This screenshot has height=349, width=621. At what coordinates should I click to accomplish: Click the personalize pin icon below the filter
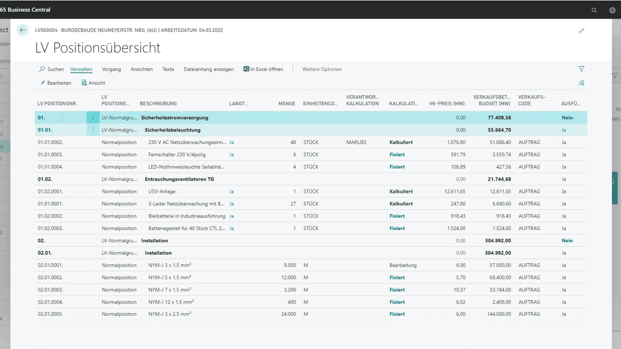pos(581,83)
